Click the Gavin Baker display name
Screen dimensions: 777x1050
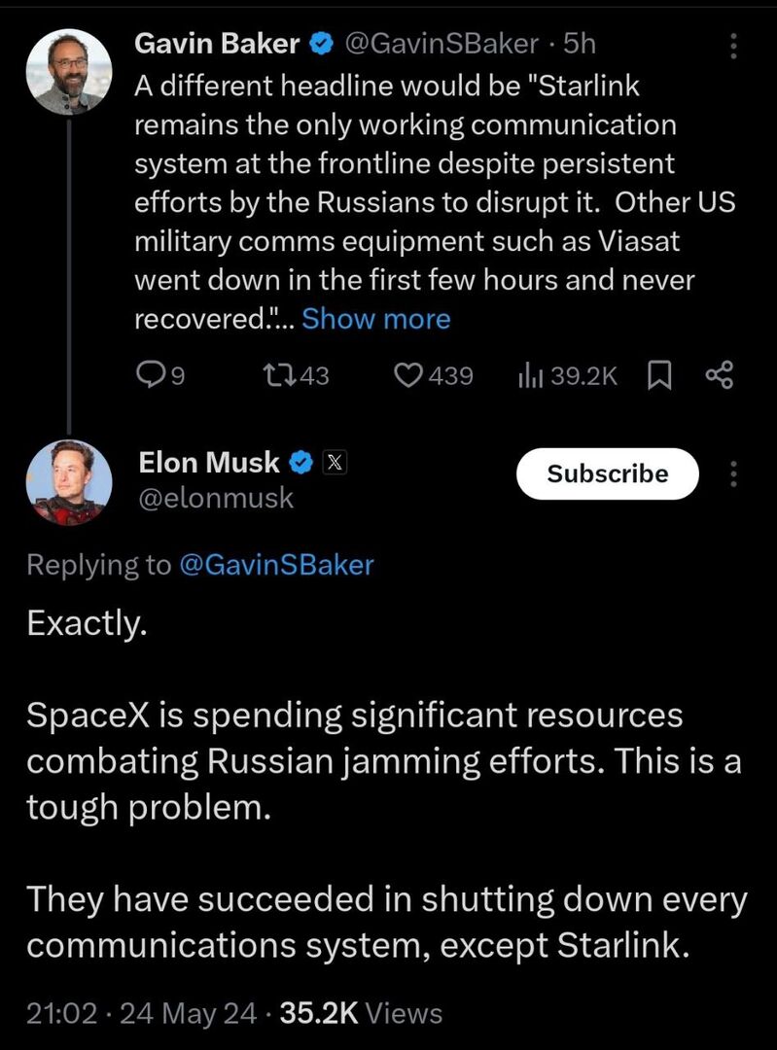[x=217, y=44]
